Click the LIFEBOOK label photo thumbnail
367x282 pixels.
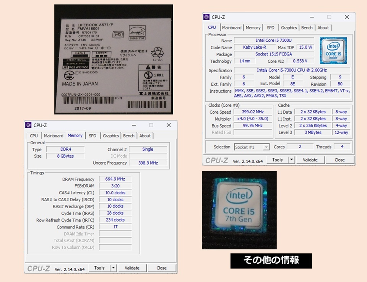pos(114,59)
